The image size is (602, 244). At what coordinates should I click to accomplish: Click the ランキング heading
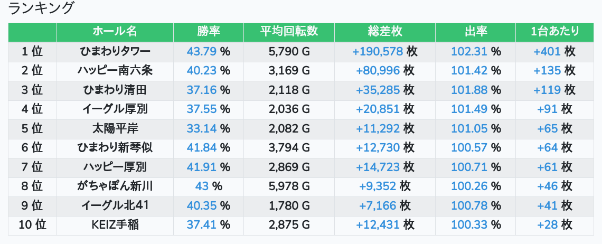[42, 8]
